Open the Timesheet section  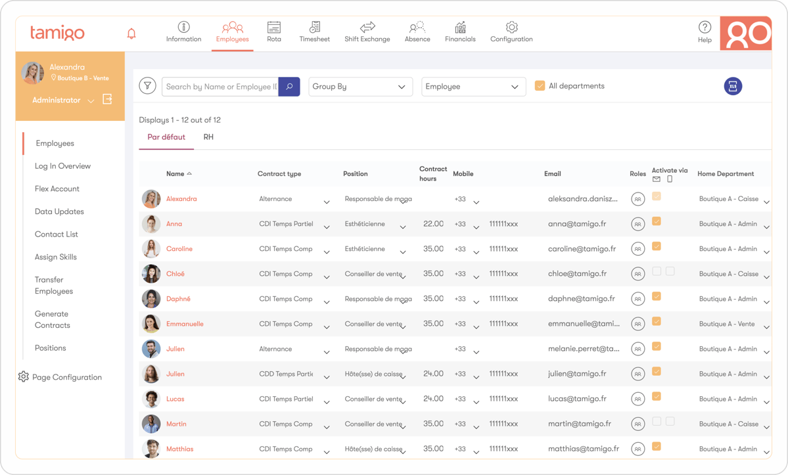pos(315,32)
